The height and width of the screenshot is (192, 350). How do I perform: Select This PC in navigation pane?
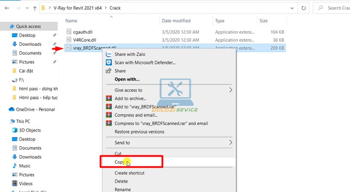(x=23, y=121)
